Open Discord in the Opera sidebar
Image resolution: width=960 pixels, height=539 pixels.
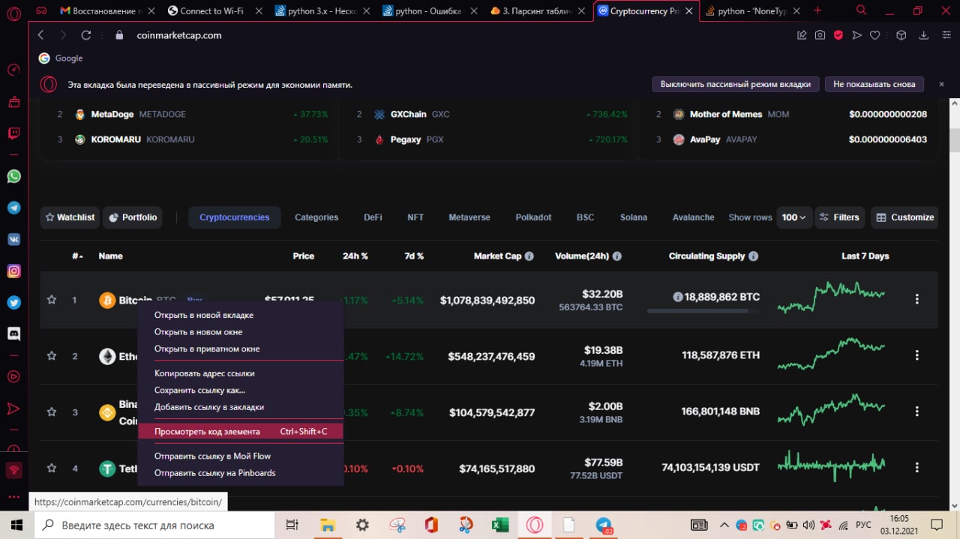pos(13,333)
